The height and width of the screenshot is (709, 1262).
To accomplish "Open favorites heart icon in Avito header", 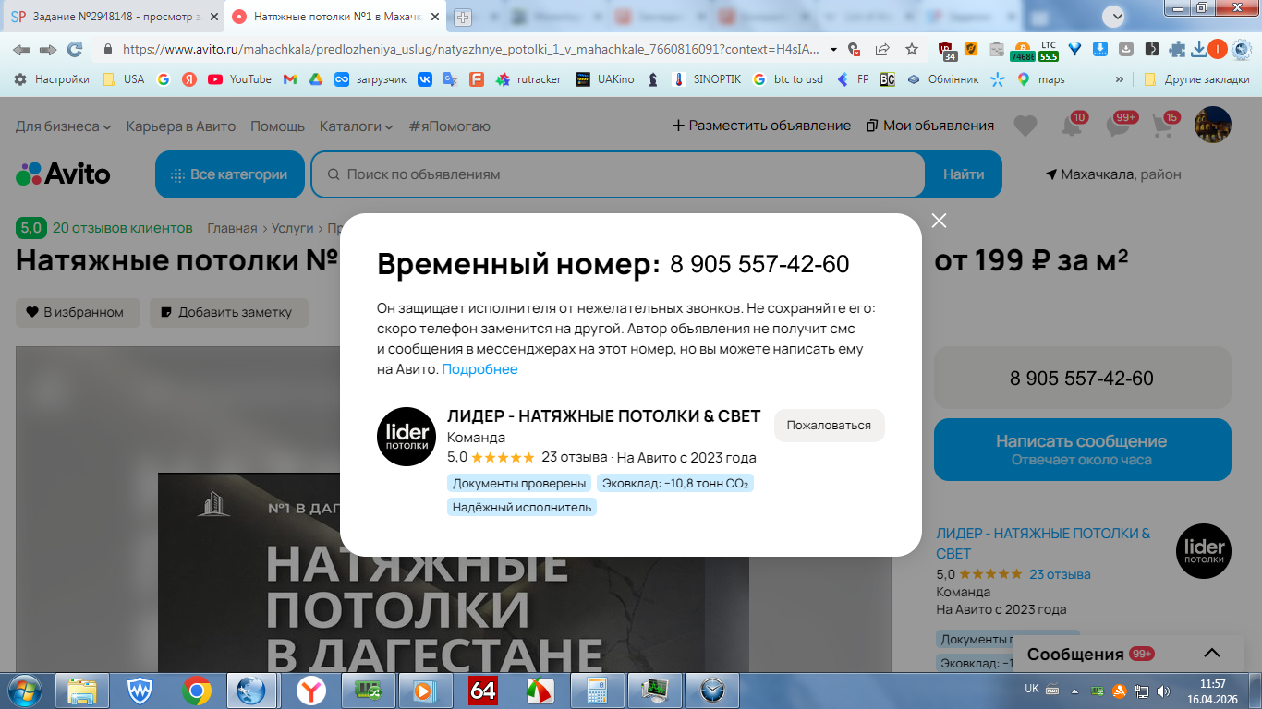I will tap(1025, 126).
